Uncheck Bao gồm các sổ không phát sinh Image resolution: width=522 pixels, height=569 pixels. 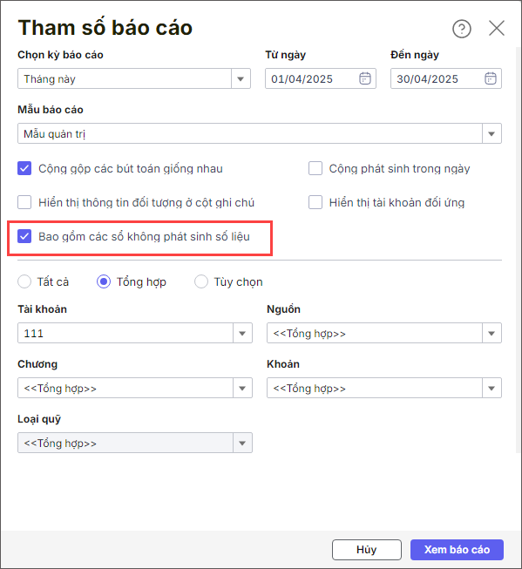point(24,236)
